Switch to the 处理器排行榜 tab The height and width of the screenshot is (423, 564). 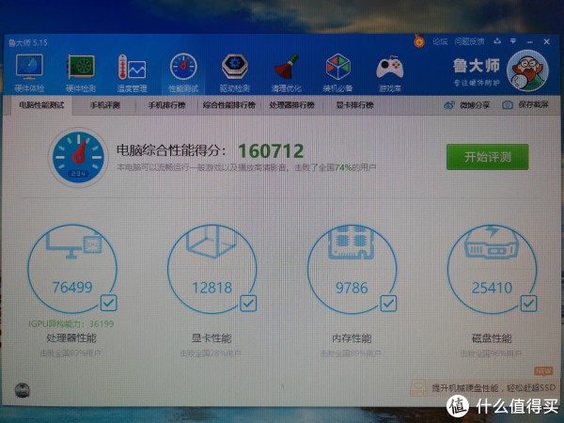coord(291,105)
